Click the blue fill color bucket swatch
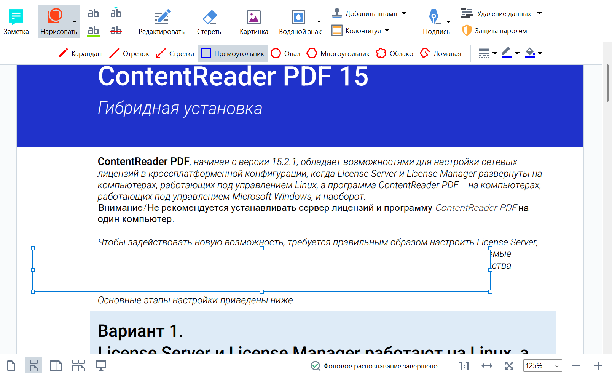 click(530, 53)
